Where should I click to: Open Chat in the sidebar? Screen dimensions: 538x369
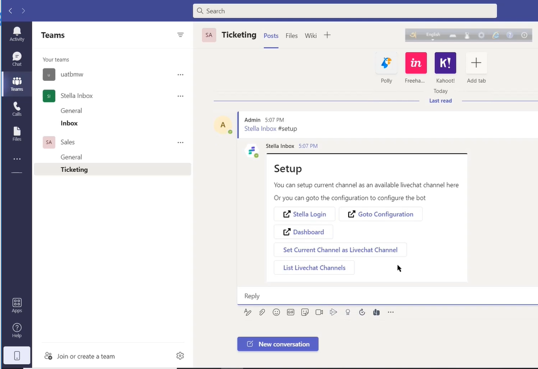point(17,59)
